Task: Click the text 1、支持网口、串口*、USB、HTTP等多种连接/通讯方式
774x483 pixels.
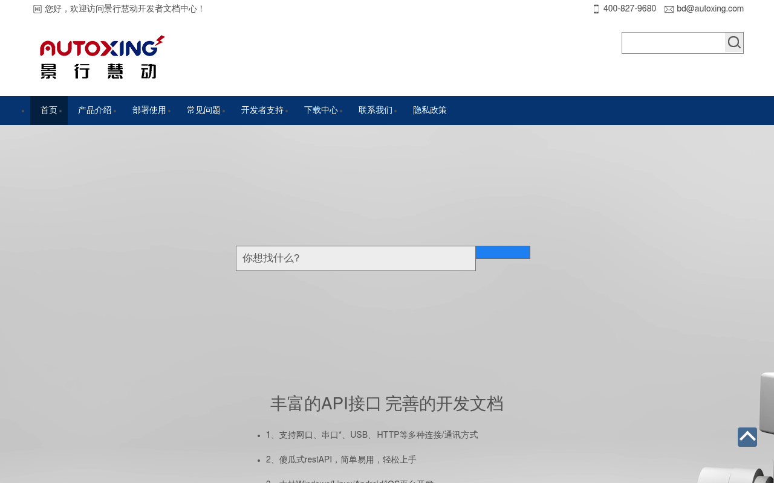Action: coord(372,435)
